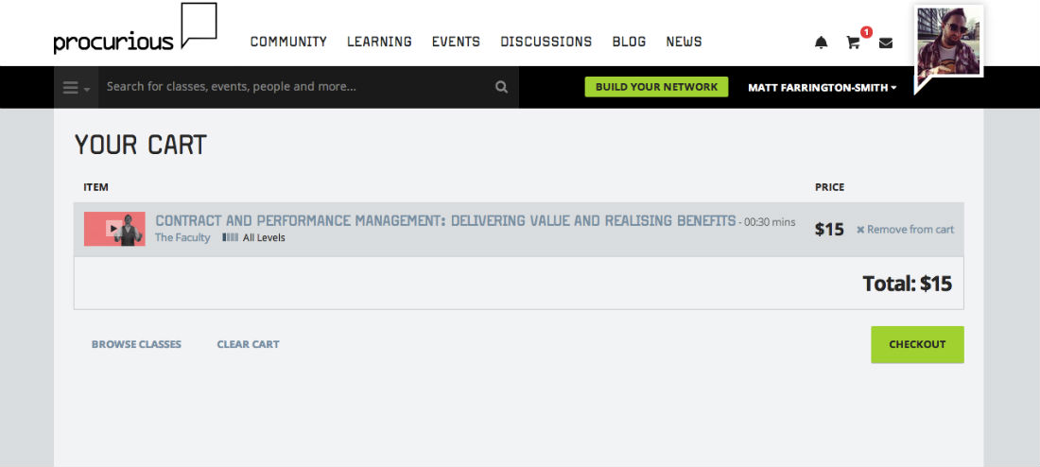Open the Learning menu item
The image size is (1040, 467).
[x=379, y=42]
